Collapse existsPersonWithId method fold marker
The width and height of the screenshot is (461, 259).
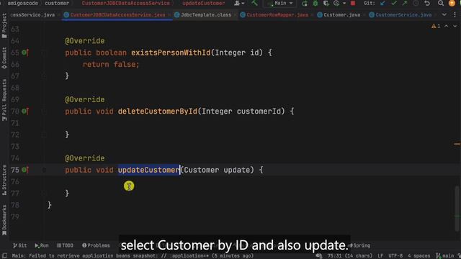click(x=44, y=53)
